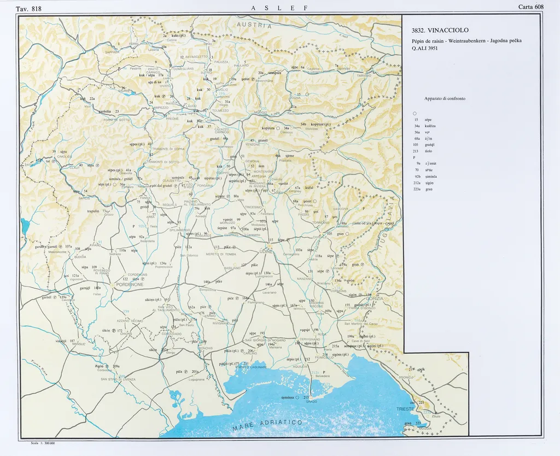Click the P symbol in the legend
This screenshot has width=560, height=456.
pos(415,157)
